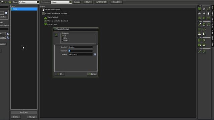Image resolution: width=214 pixels, height=120 pixels.
Task: Select the Set Friction action icon
Action: 209,18
